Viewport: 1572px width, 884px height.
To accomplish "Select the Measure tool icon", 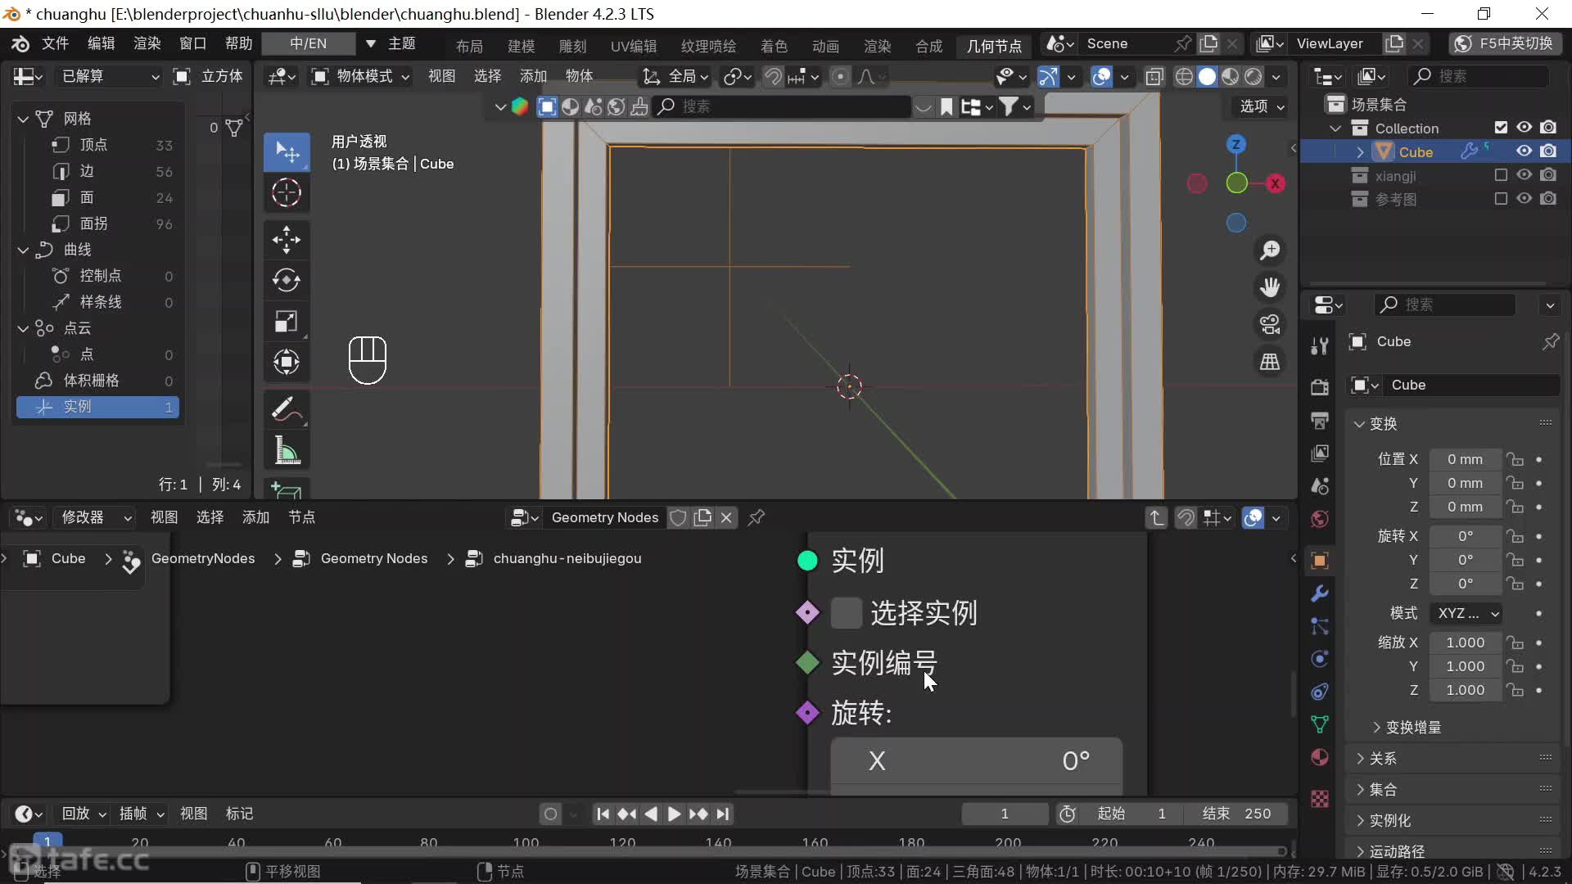I will 286,450.
